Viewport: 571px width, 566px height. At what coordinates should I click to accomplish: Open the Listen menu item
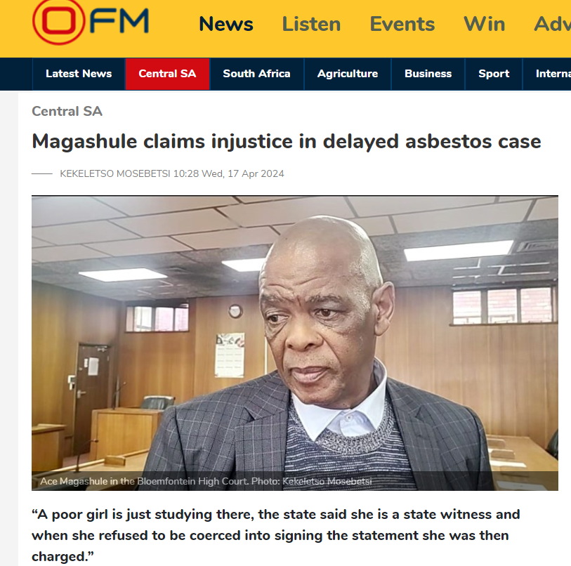[x=311, y=24]
